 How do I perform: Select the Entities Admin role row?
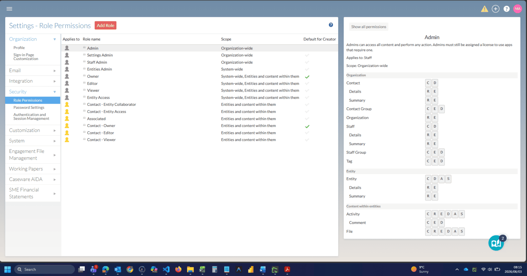[x=199, y=69]
